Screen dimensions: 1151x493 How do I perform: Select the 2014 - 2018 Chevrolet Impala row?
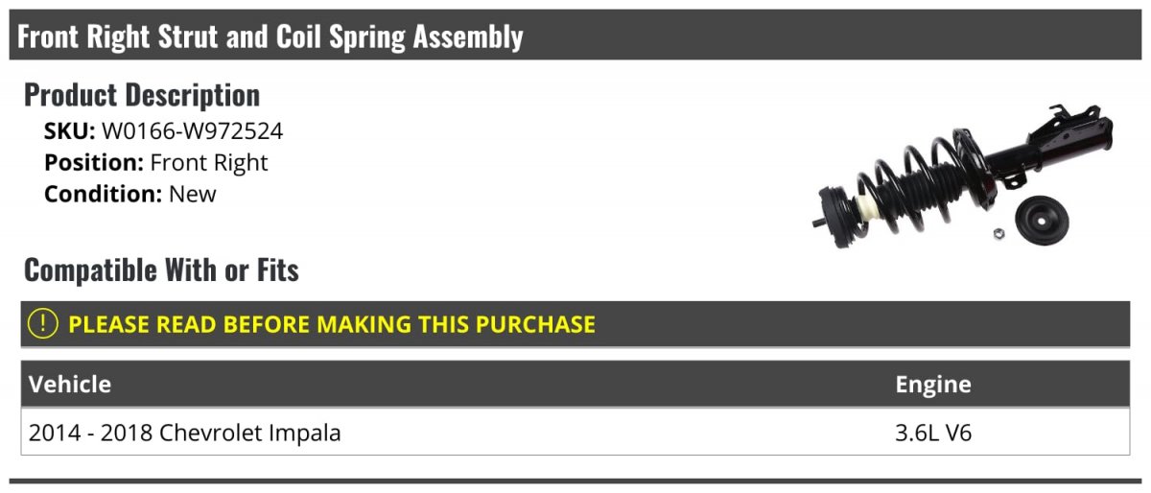[185, 434]
